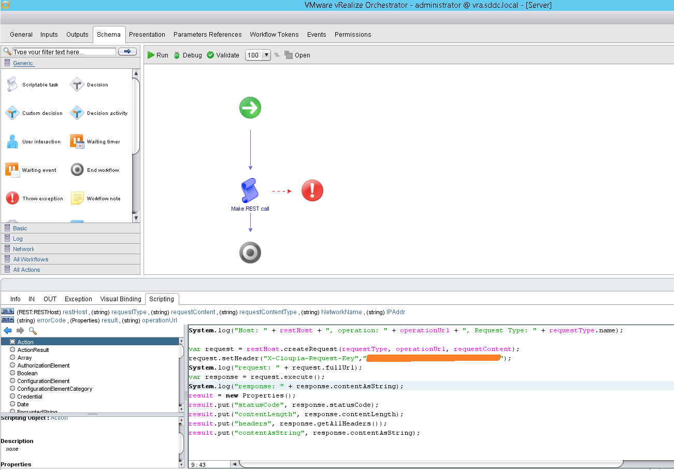Open the Parameters References tab
The height and width of the screenshot is (470, 674).
click(x=208, y=34)
